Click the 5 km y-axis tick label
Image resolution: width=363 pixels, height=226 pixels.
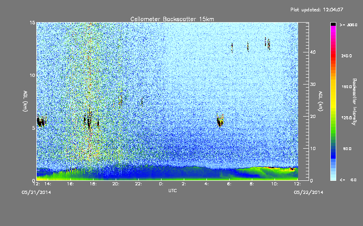(34, 128)
